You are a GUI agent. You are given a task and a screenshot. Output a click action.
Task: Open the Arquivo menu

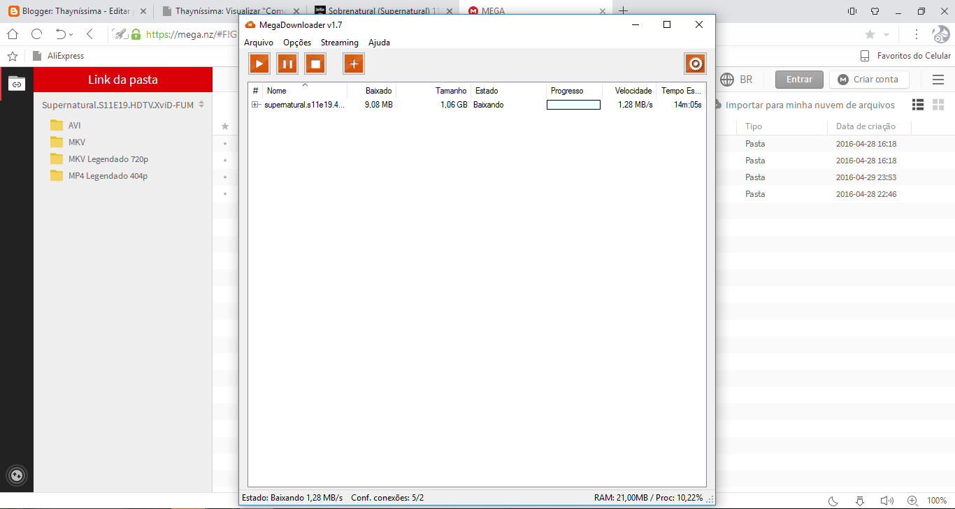point(259,43)
